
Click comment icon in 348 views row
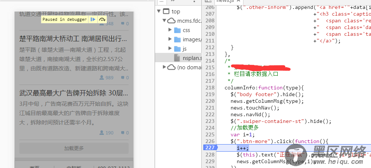pyautogui.click(x=123, y=24)
